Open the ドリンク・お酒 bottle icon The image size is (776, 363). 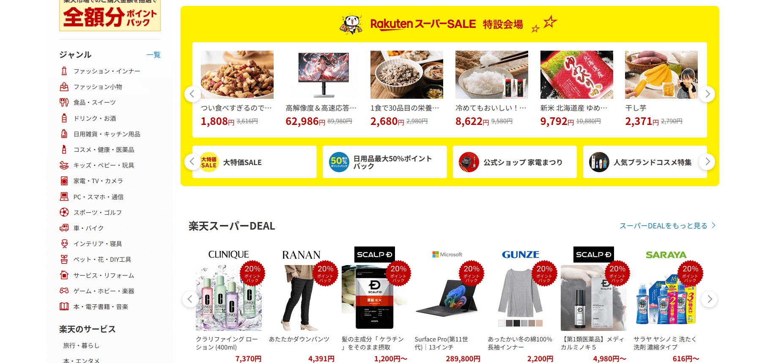point(64,118)
